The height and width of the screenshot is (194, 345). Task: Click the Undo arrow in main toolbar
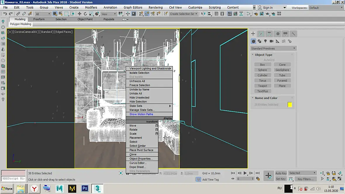[5, 14]
